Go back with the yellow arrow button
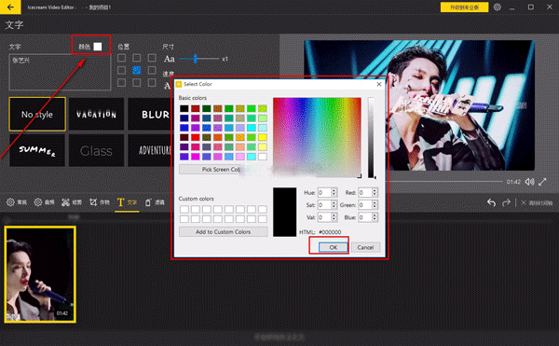 coord(10,7)
